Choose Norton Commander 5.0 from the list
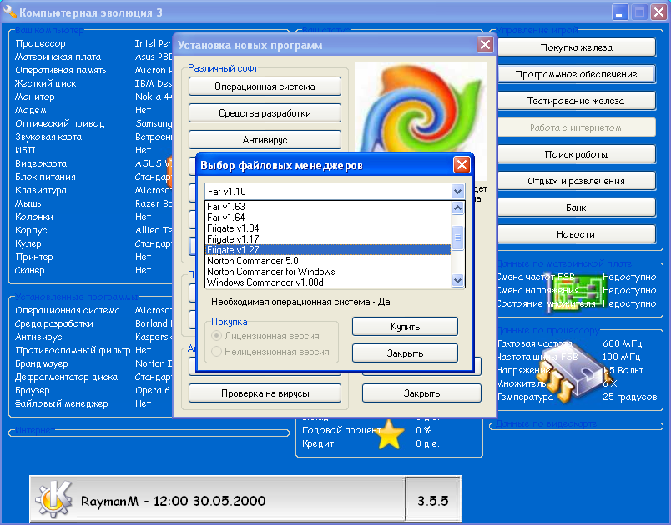 (328, 261)
